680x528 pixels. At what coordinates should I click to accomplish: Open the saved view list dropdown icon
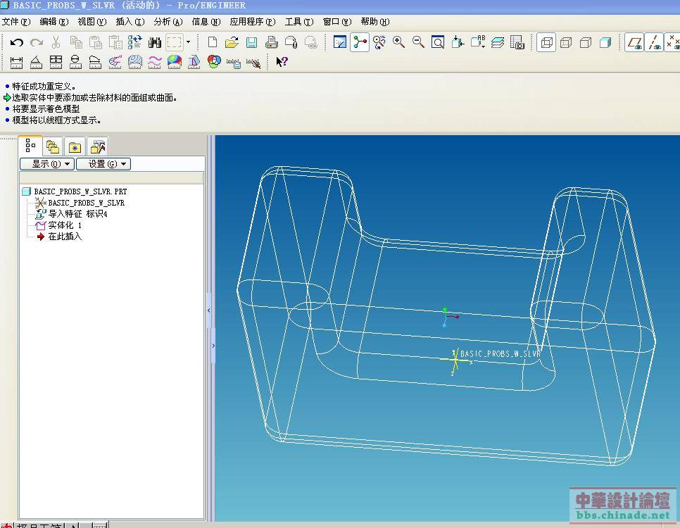(x=478, y=42)
